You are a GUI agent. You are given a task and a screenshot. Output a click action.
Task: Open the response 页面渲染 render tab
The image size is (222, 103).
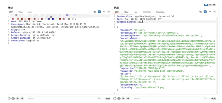tap(147, 12)
